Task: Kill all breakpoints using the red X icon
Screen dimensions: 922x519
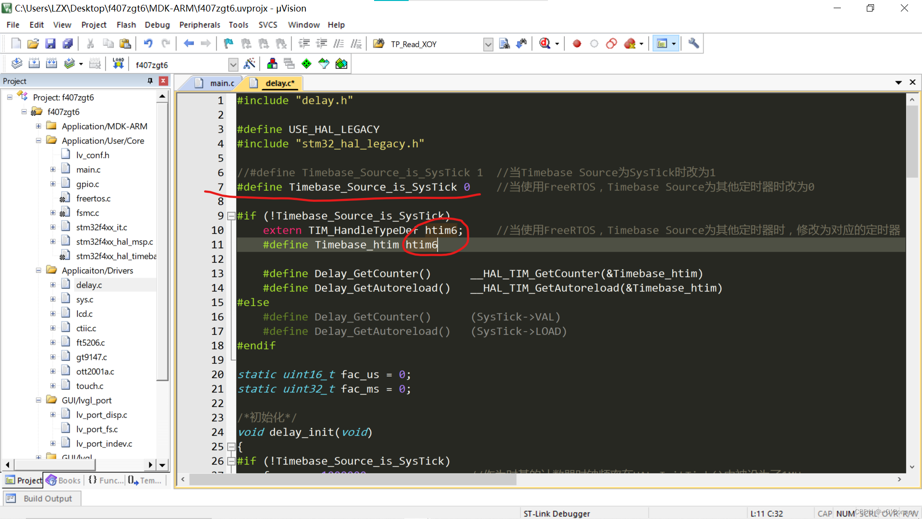Action: (630, 43)
